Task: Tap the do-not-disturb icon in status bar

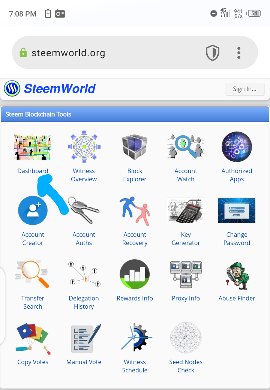Action: pyautogui.click(x=214, y=13)
